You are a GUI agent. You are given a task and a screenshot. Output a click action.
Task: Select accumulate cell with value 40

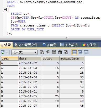point(72,101)
